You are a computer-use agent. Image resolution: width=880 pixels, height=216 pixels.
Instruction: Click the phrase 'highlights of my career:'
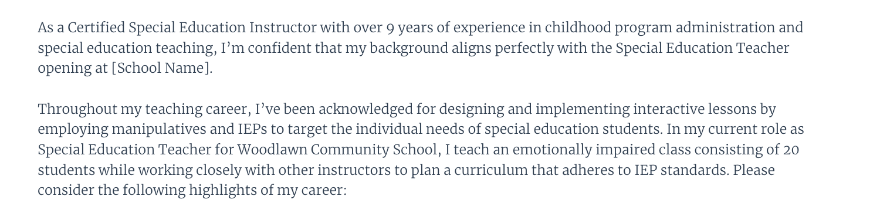(268, 191)
